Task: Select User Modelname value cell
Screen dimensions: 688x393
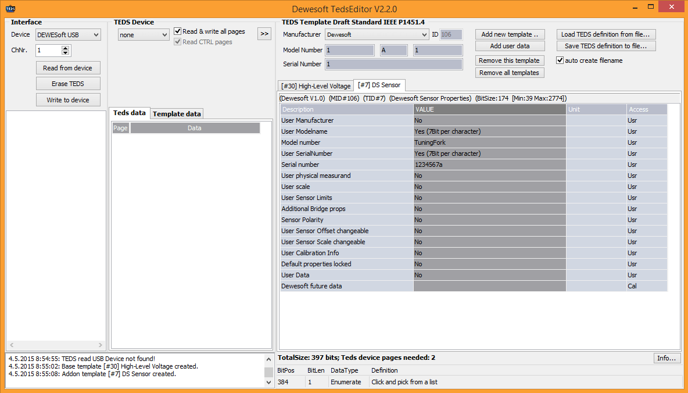Action: [490, 131]
